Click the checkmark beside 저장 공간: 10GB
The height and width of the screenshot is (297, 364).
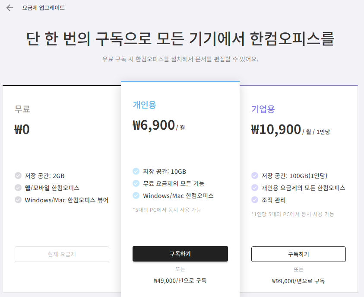(136, 171)
